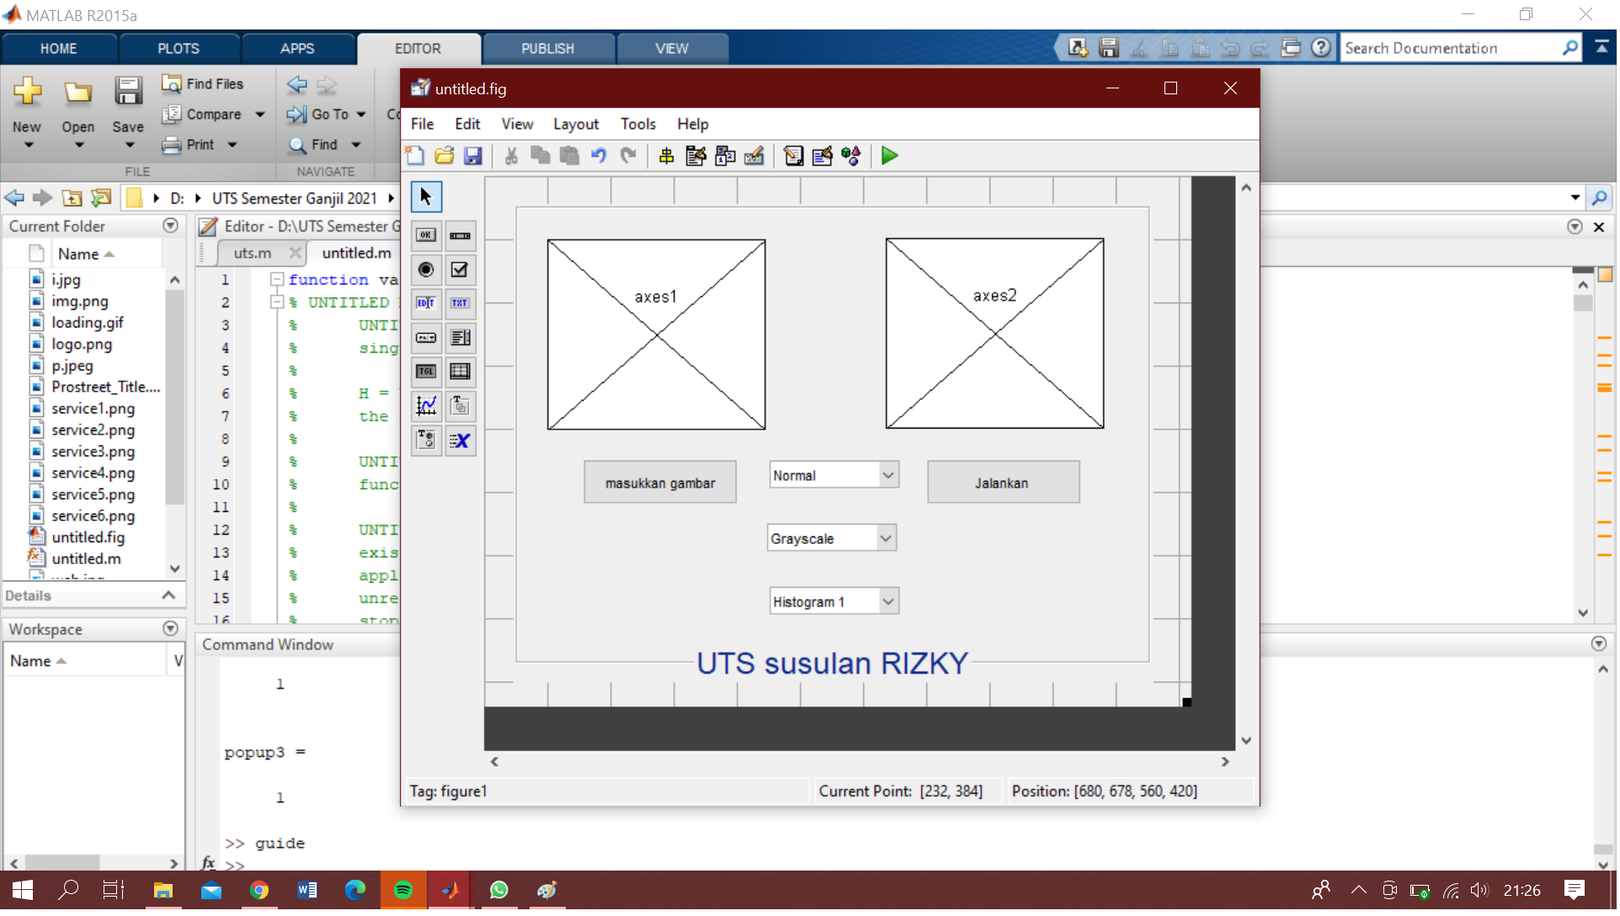Run the figure with green play arrow
Image resolution: width=1620 pixels, height=916 pixels.
click(890, 156)
